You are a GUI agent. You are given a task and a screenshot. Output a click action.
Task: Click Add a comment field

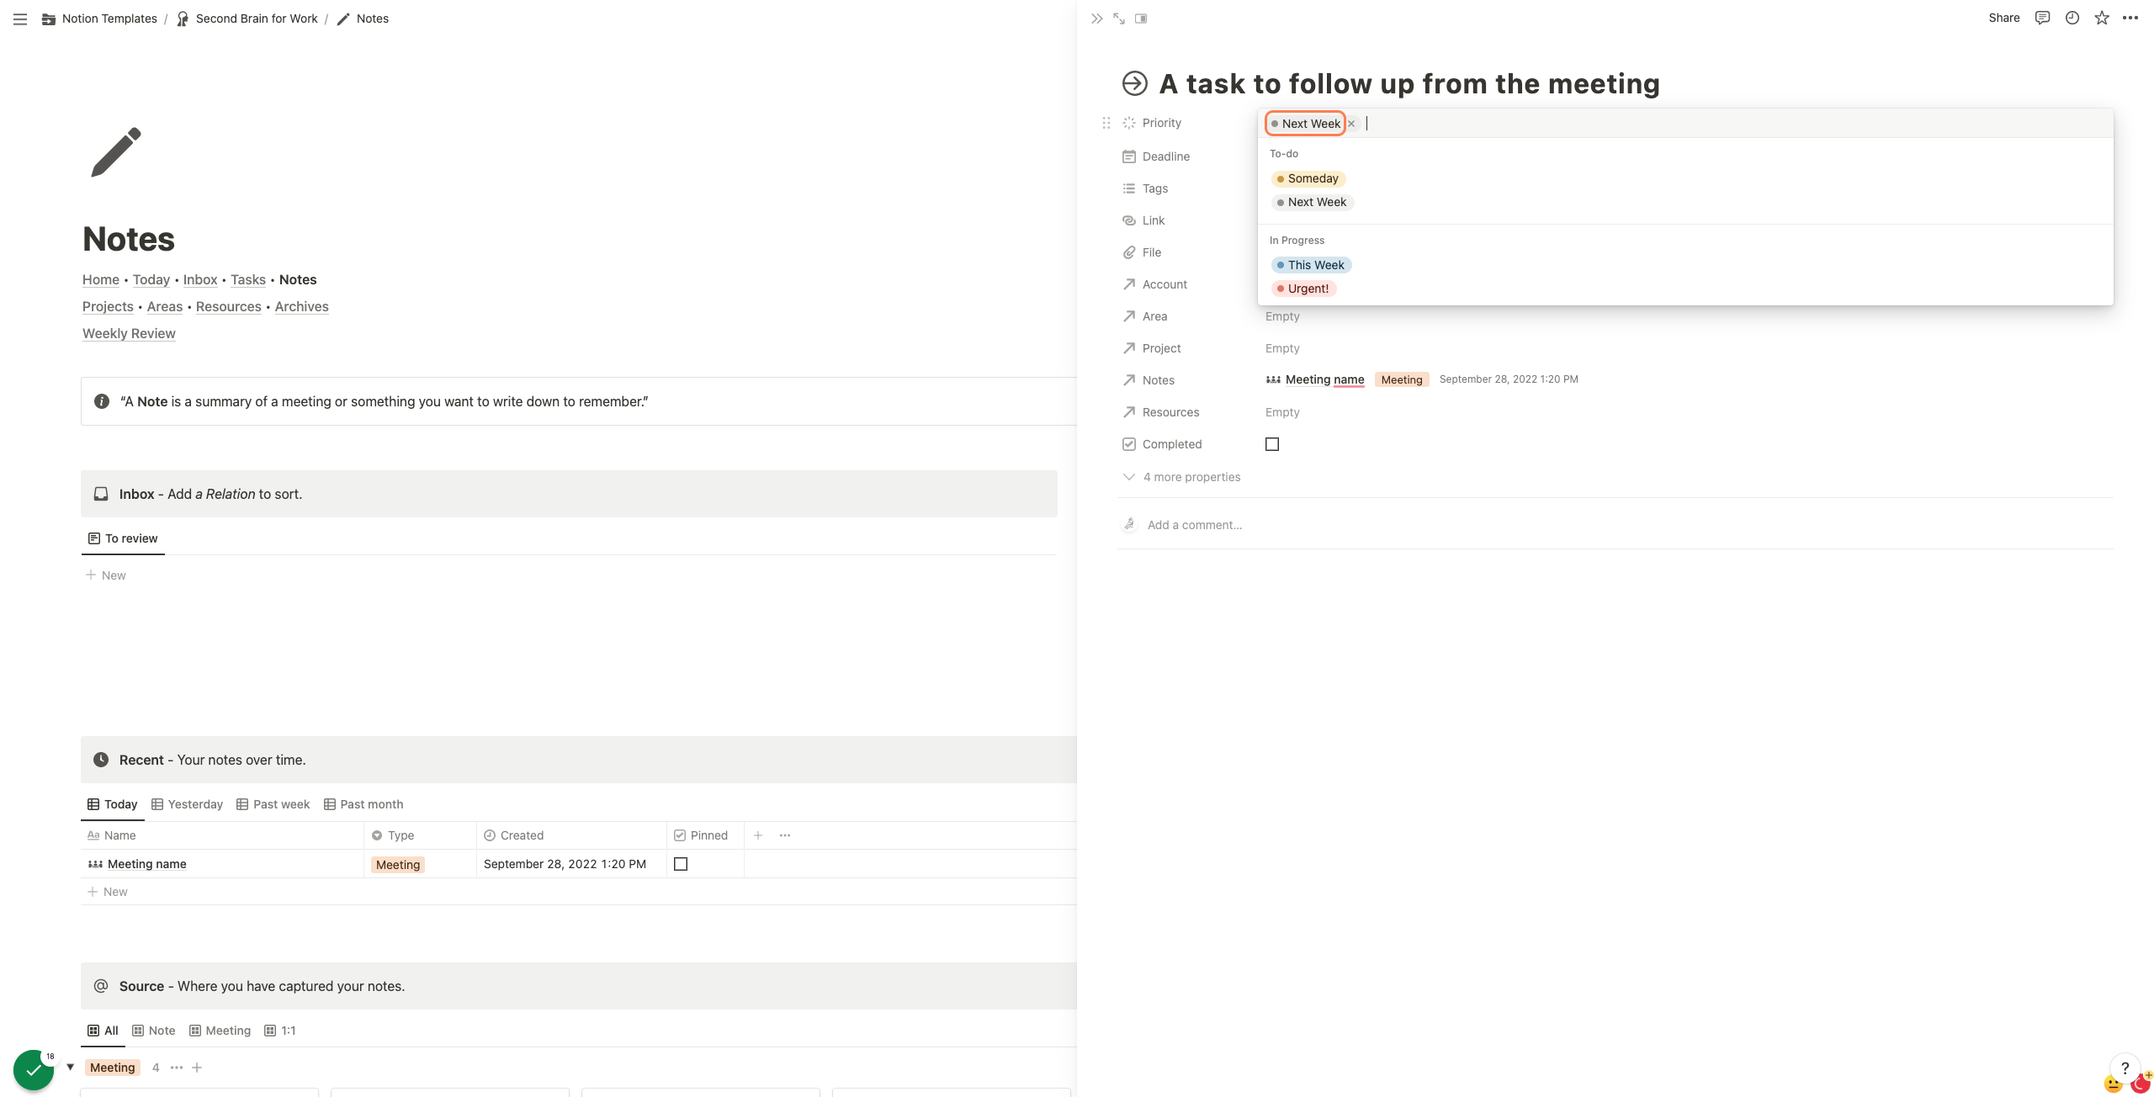pos(1195,525)
